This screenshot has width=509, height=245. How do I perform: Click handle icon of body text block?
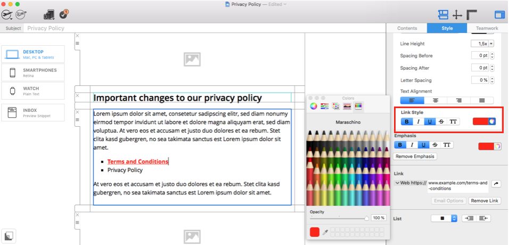(77, 120)
